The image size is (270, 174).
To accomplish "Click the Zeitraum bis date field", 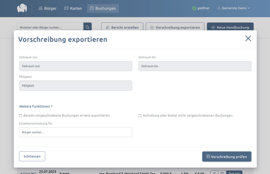I will point(195,66).
